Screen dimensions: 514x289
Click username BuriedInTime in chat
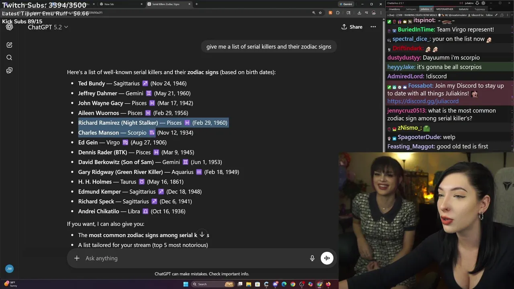pos(416,29)
